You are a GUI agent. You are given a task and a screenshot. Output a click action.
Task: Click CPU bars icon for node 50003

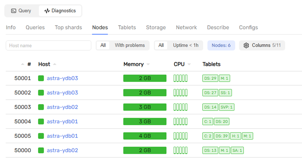(180, 107)
